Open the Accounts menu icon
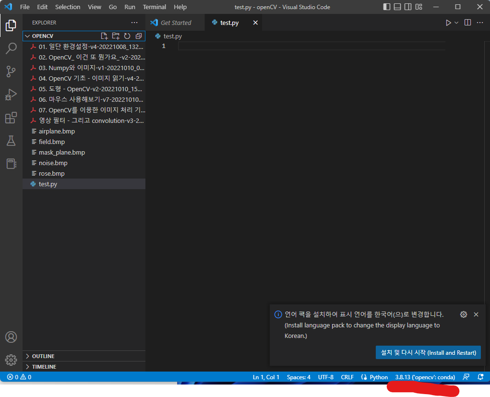The width and height of the screenshot is (490, 397). [x=11, y=337]
